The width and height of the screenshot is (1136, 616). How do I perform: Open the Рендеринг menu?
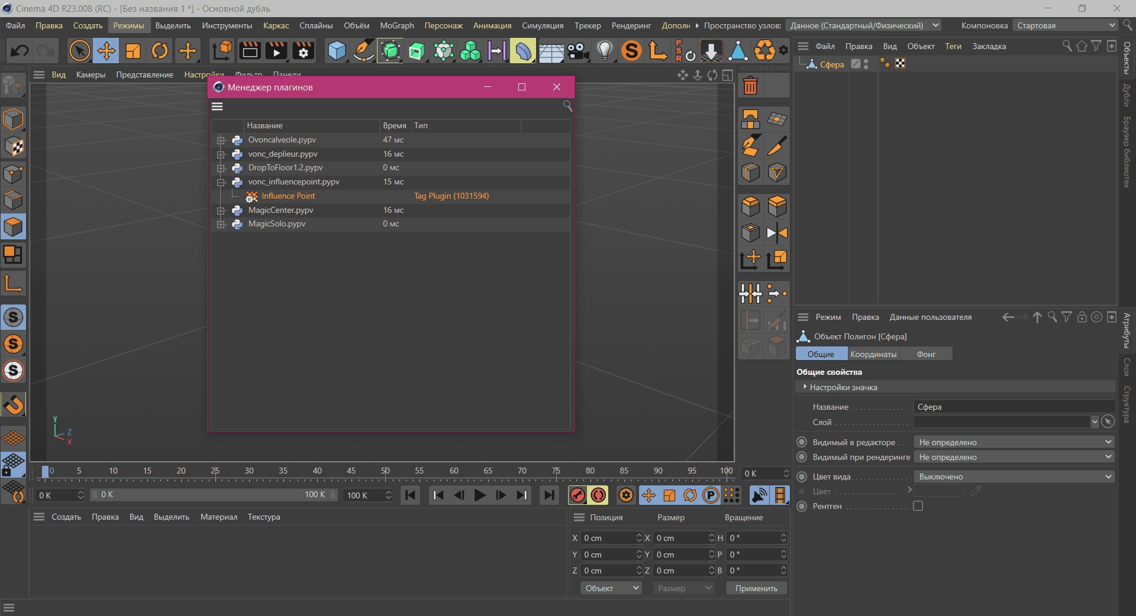click(631, 25)
